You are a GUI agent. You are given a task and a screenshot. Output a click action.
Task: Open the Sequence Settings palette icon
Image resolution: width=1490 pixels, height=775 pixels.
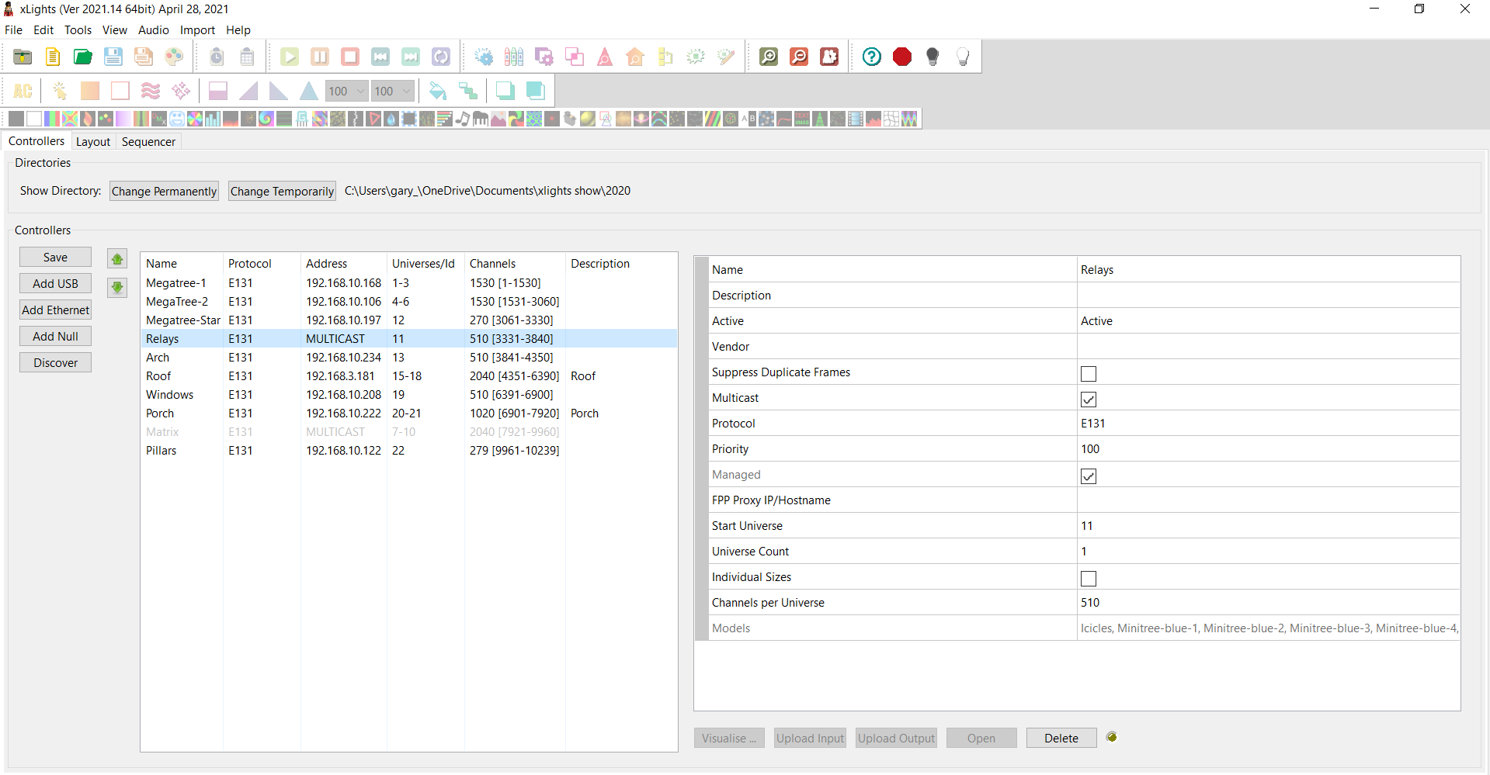point(174,56)
